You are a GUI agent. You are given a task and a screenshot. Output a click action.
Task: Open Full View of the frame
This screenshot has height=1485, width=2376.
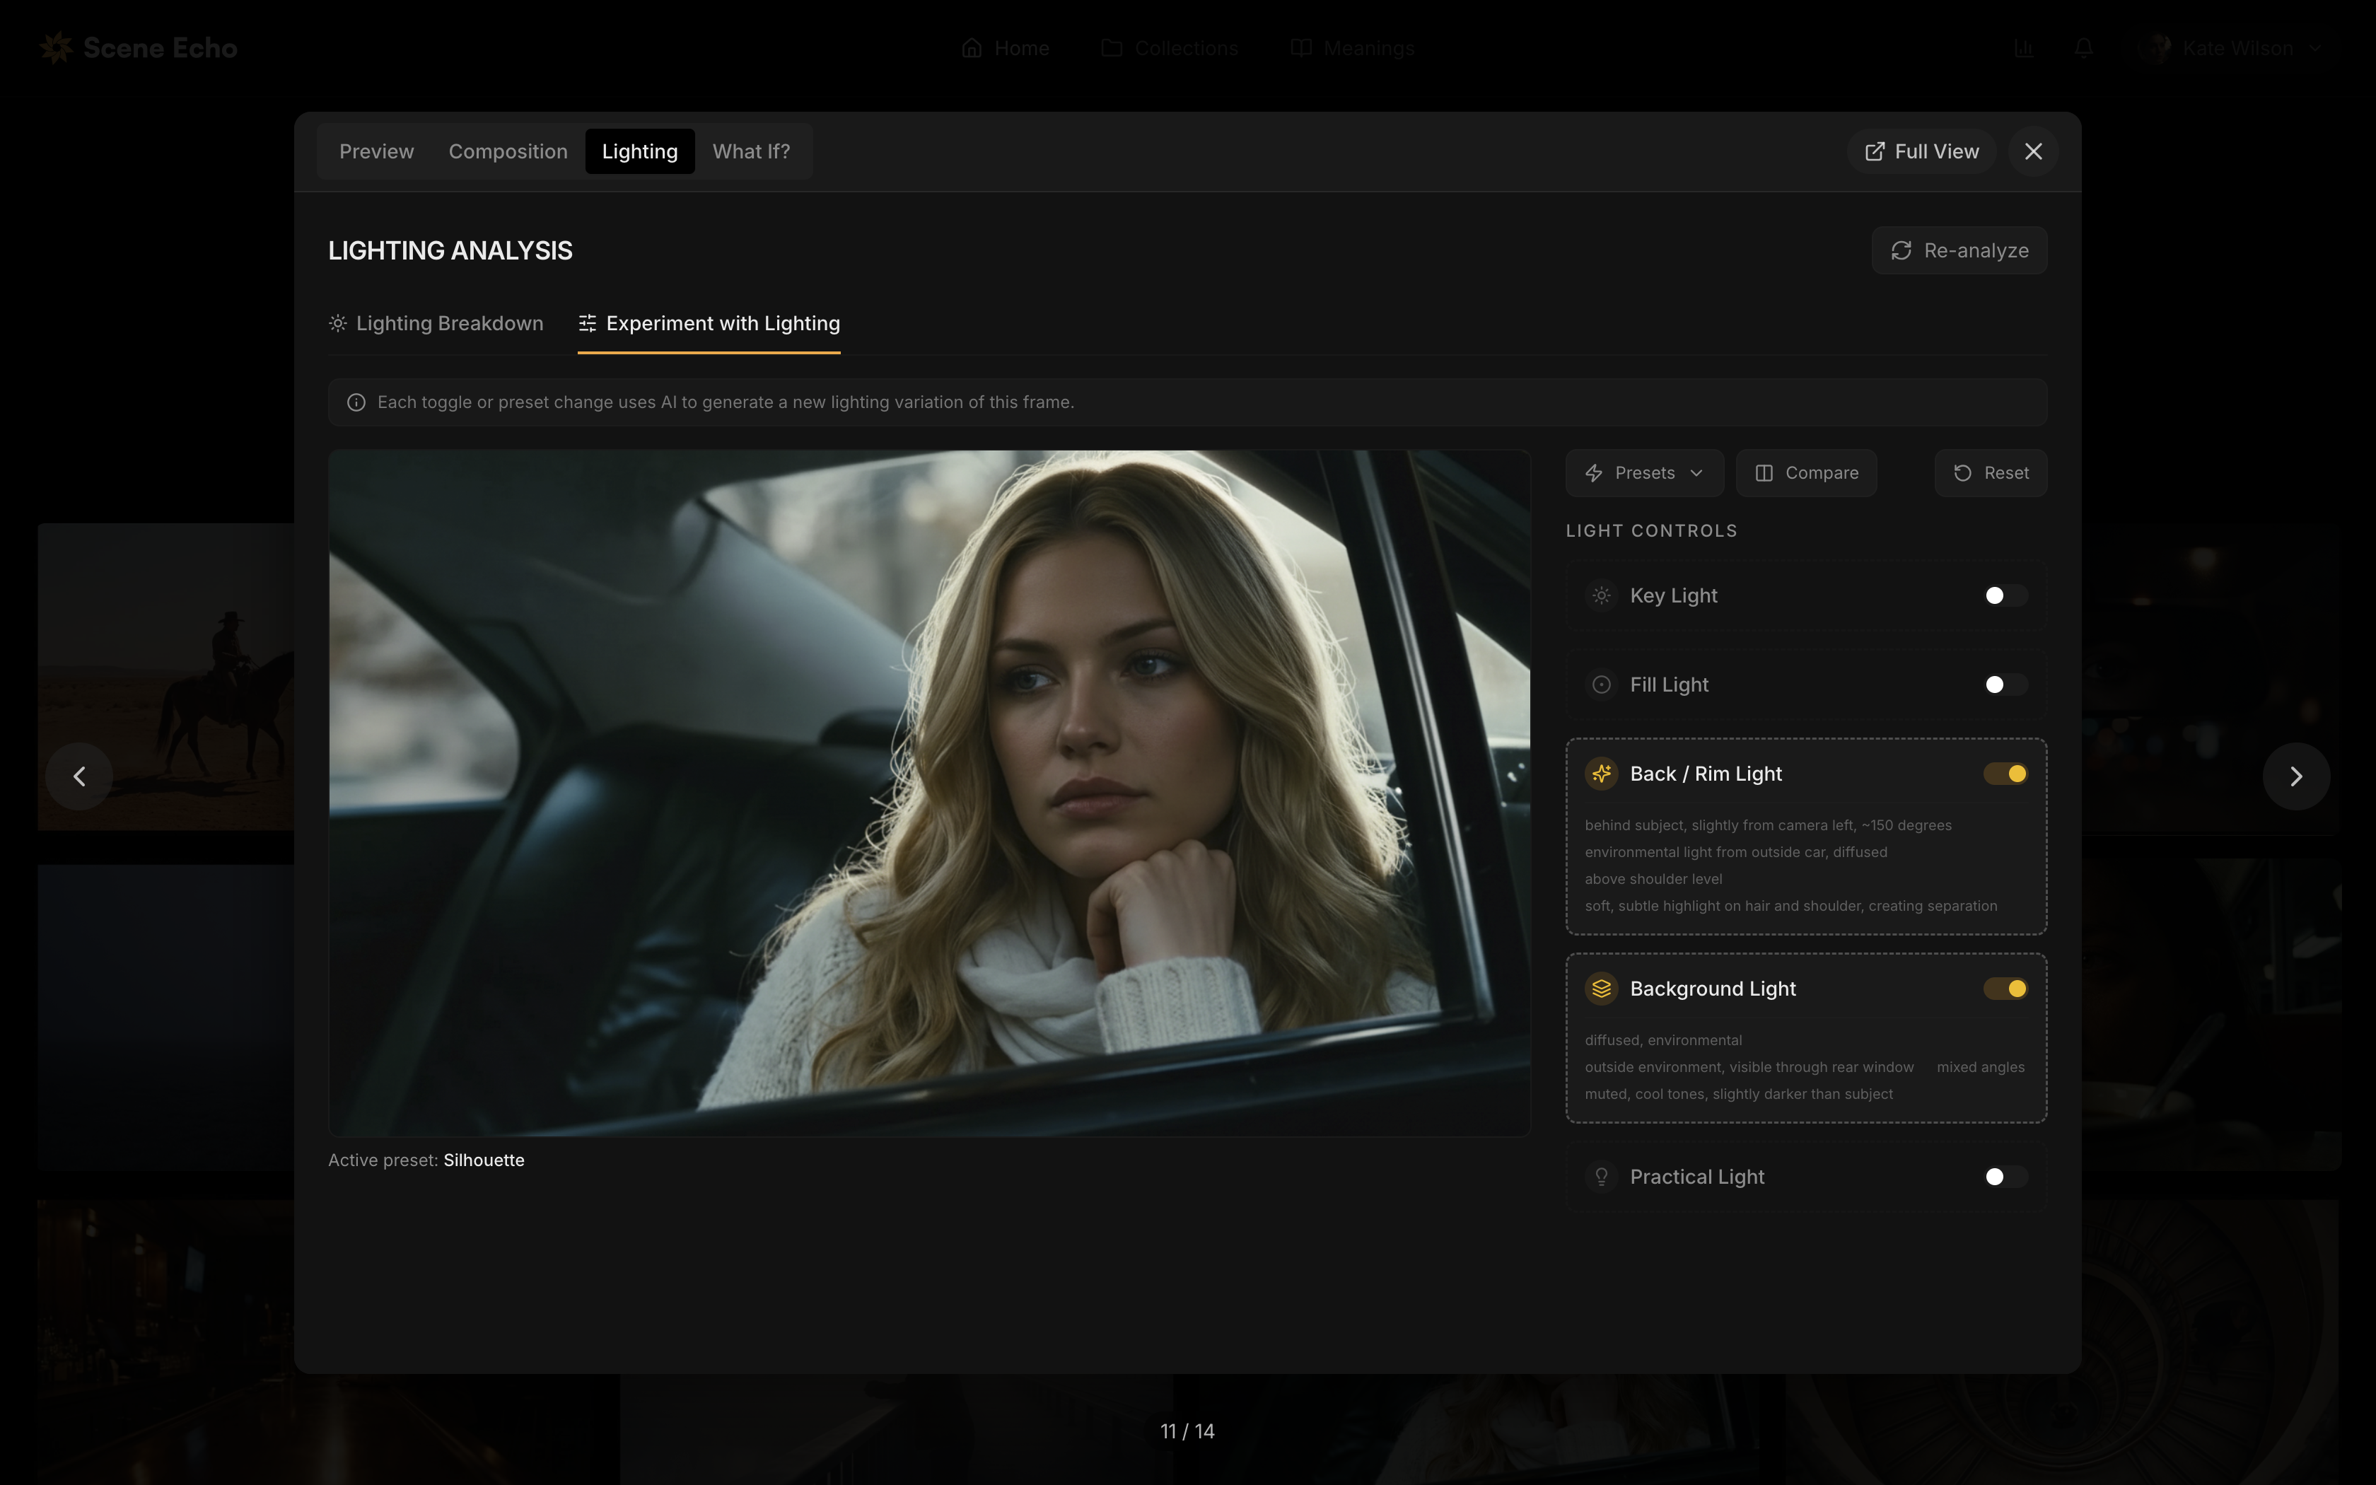point(1921,151)
